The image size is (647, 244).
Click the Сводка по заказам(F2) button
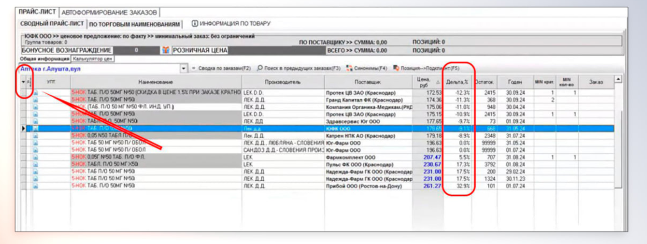[x=222, y=69]
